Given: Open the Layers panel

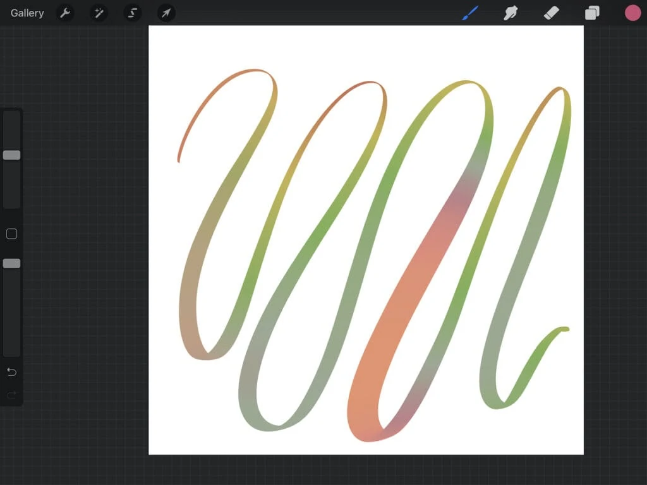Looking at the screenshot, I should click(x=592, y=13).
